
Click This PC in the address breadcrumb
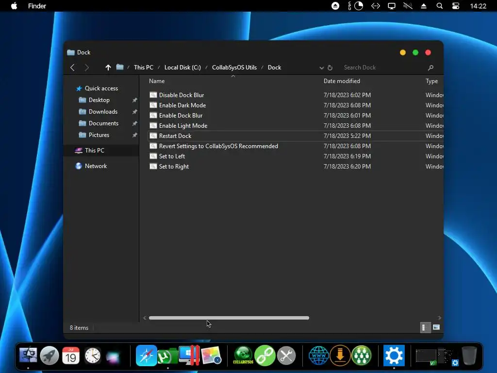[144, 67]
